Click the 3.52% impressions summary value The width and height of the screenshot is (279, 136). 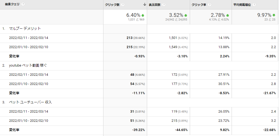[x=176, y=15]
